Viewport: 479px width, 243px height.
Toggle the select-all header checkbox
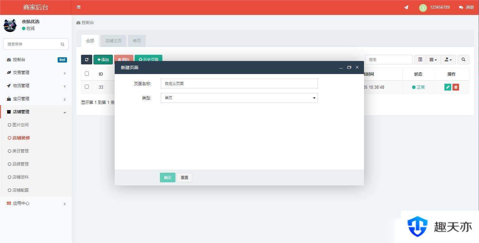tap(87, 74)
